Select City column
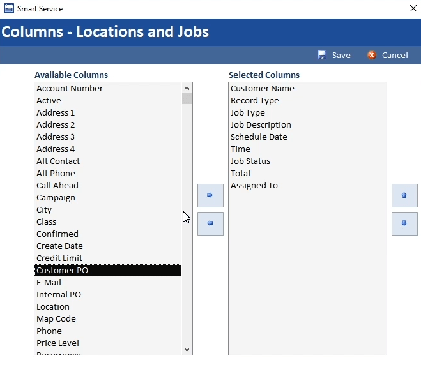The image size is (421, 374). pos(108,209)
